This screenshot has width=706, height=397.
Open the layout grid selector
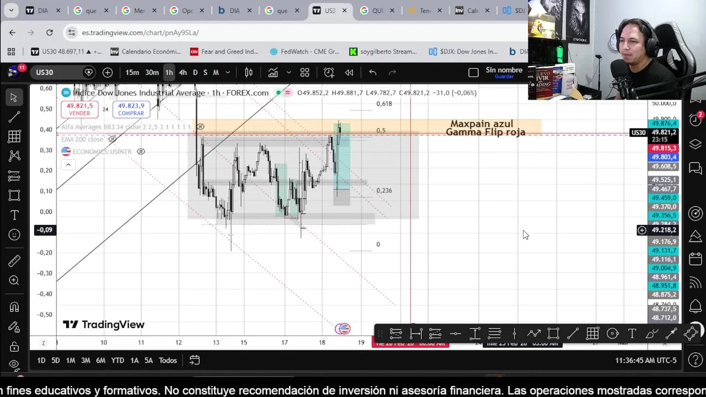pos(304,72)
